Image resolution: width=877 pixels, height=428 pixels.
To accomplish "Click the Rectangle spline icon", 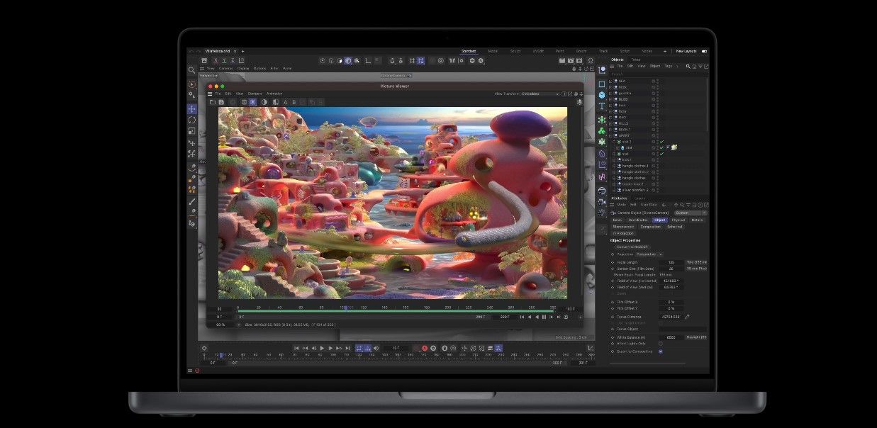I will click(602, 84).
